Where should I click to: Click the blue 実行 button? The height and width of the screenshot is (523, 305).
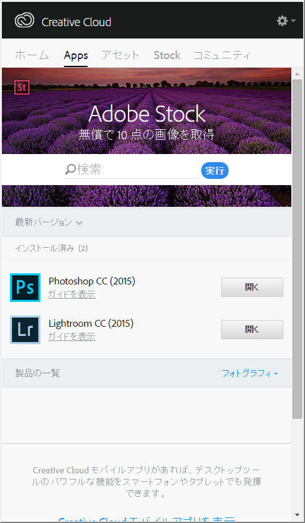point(214,170)
